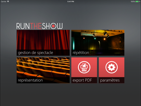The height and width of the screenshot is (106, 141).
Task: Tap the Carrier label in status bar
Action: click(4, 2)
